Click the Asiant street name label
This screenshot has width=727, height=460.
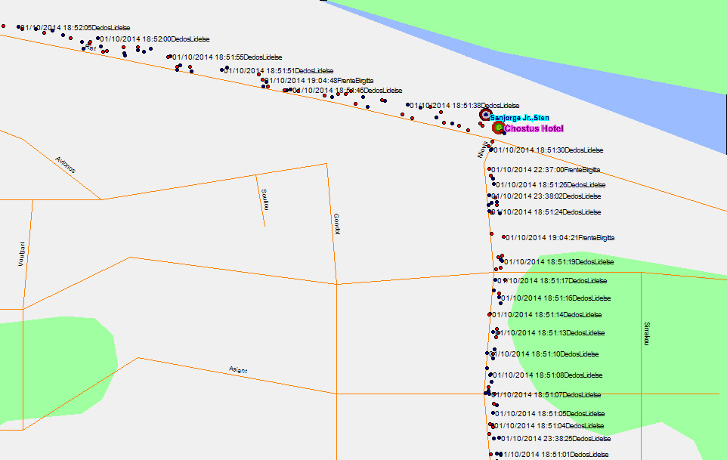tap(238, 370)
